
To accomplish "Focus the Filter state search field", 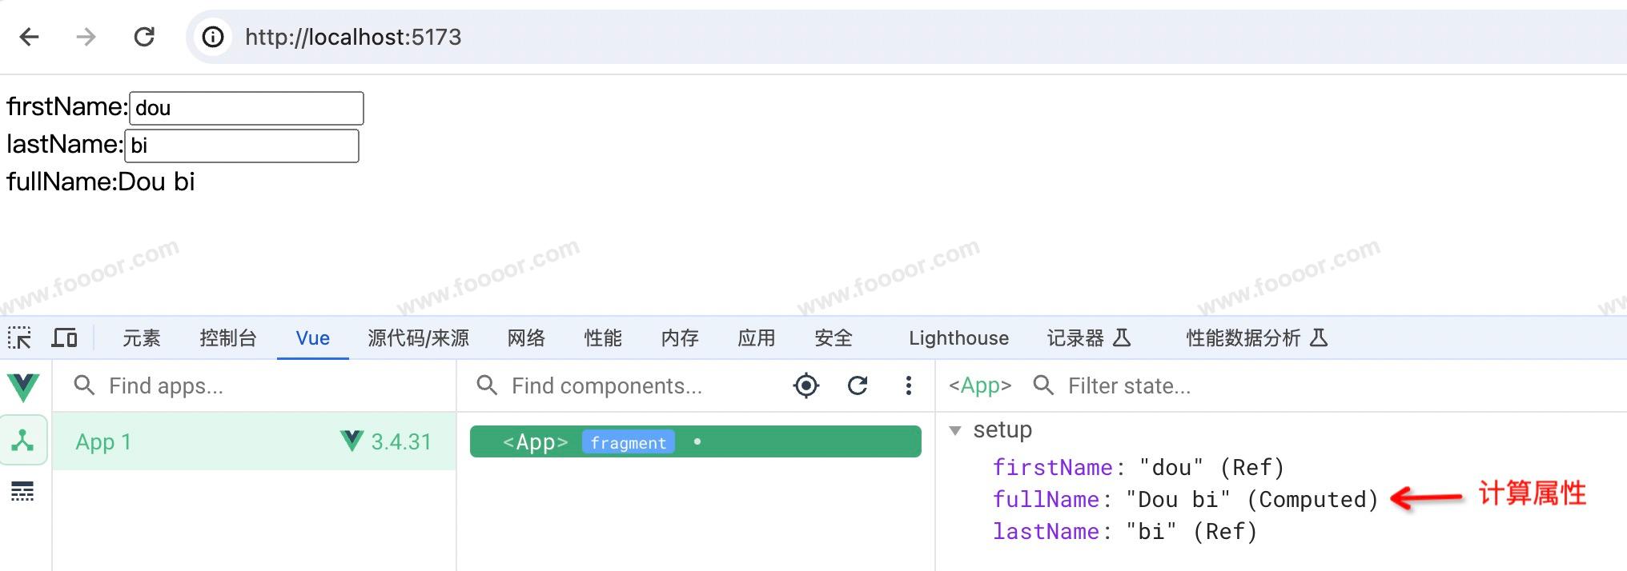I will [1129, 386].
